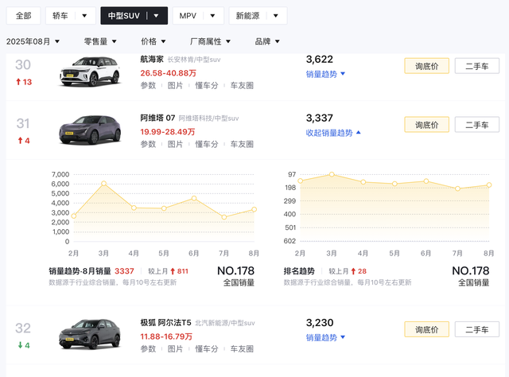Collapse 收起销量趋势 for 阿维塔 07

tap(333, 133)
